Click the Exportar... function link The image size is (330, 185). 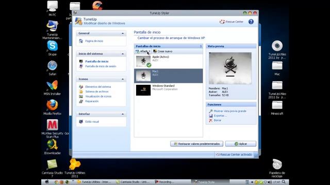(220, 116)
